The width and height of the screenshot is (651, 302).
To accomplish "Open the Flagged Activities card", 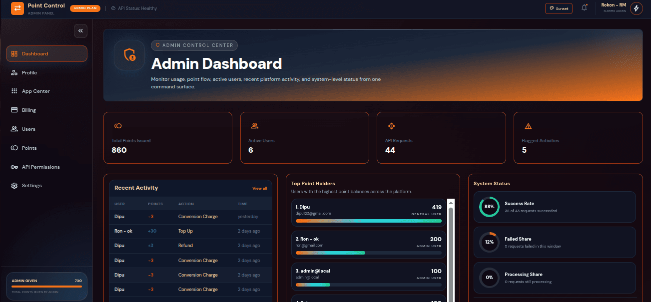I will click(x=578, y=138).
